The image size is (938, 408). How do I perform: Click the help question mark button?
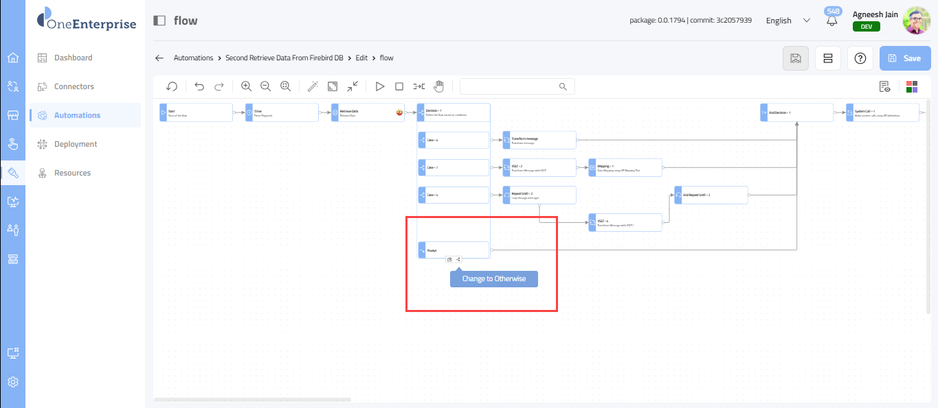coord(860,58)
